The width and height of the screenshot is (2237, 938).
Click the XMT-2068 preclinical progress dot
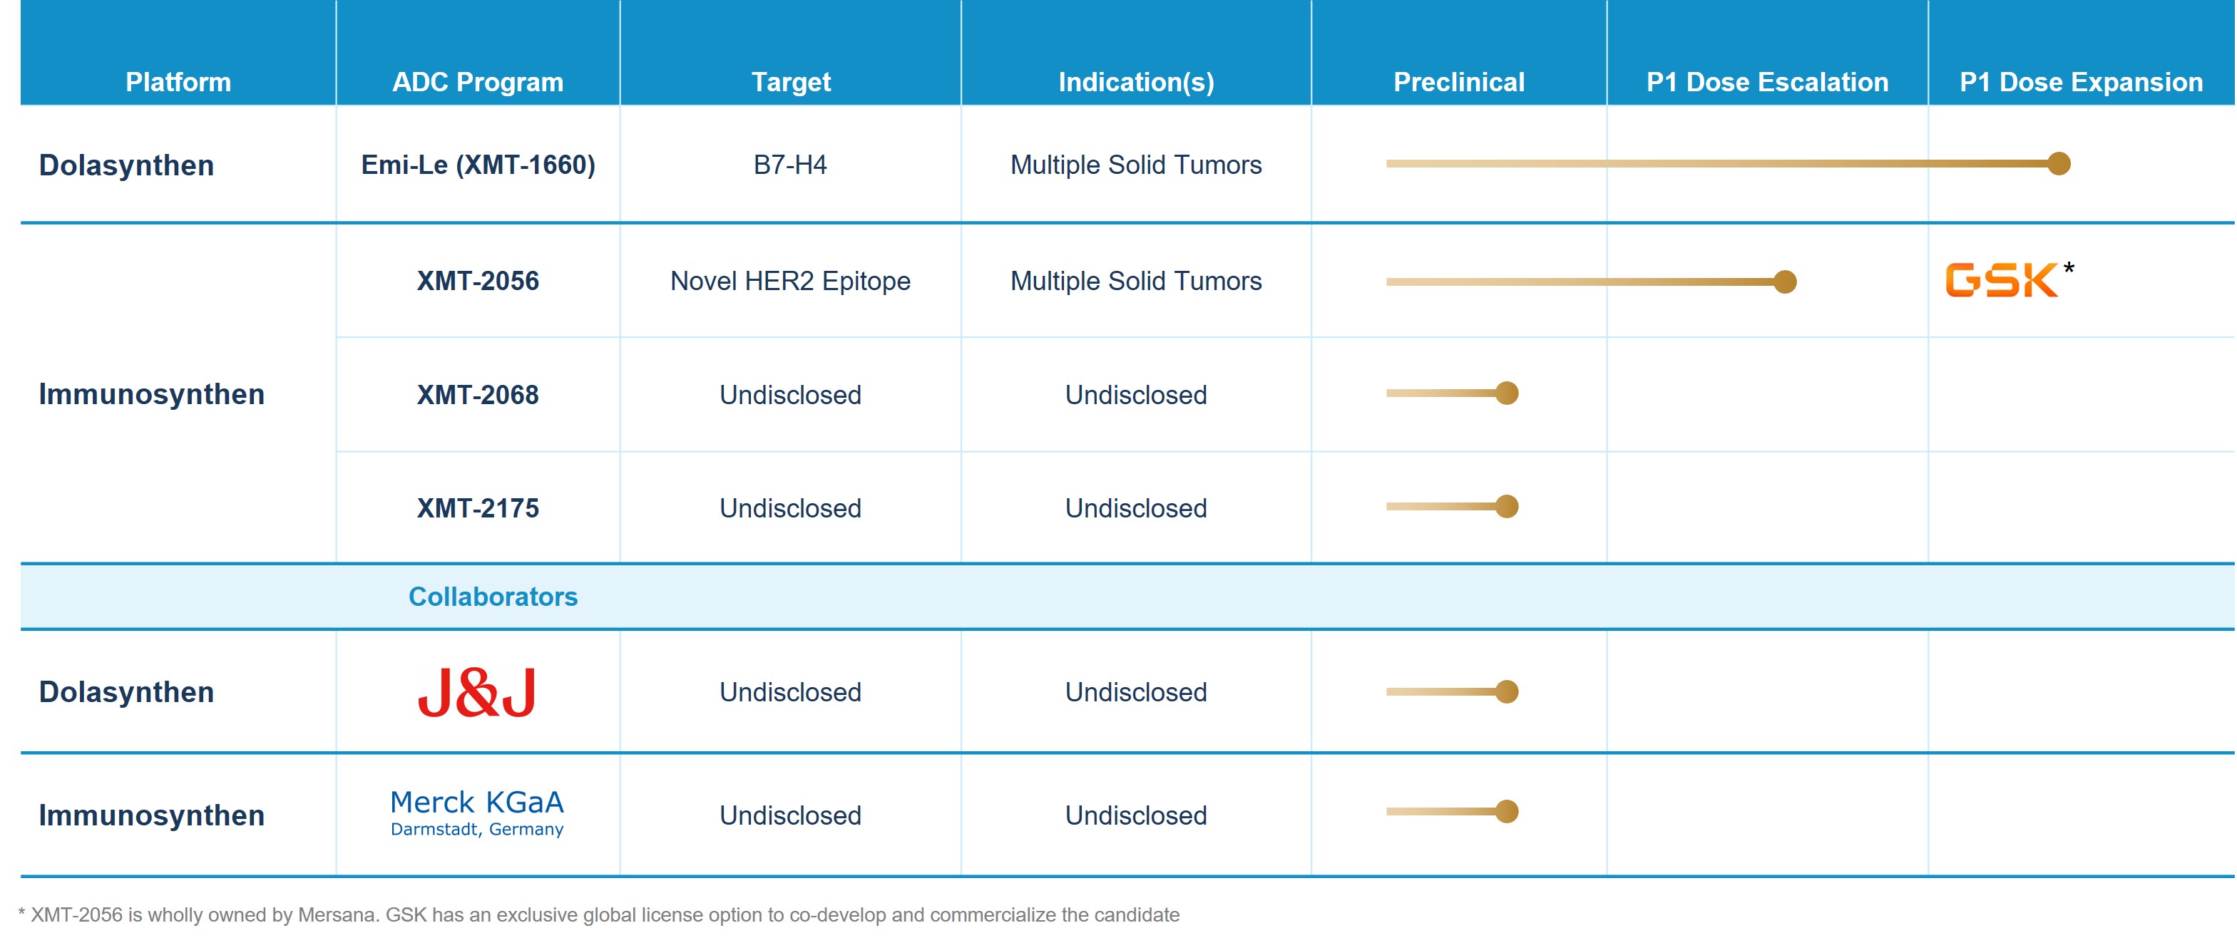coord(1507,394)
